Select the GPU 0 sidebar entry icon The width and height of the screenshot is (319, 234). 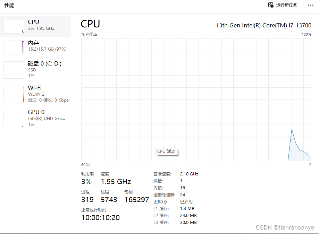point(14,118)
